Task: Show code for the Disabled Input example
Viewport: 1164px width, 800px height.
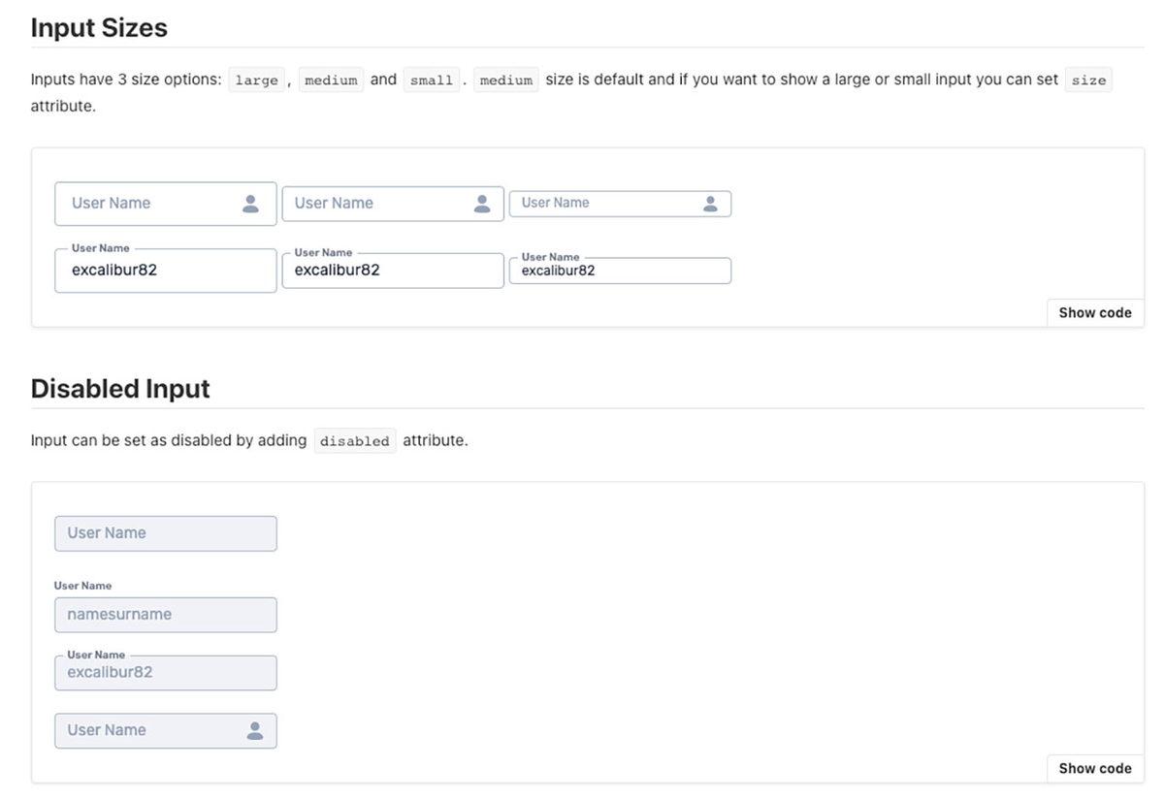Action: tap(1094, 768)
